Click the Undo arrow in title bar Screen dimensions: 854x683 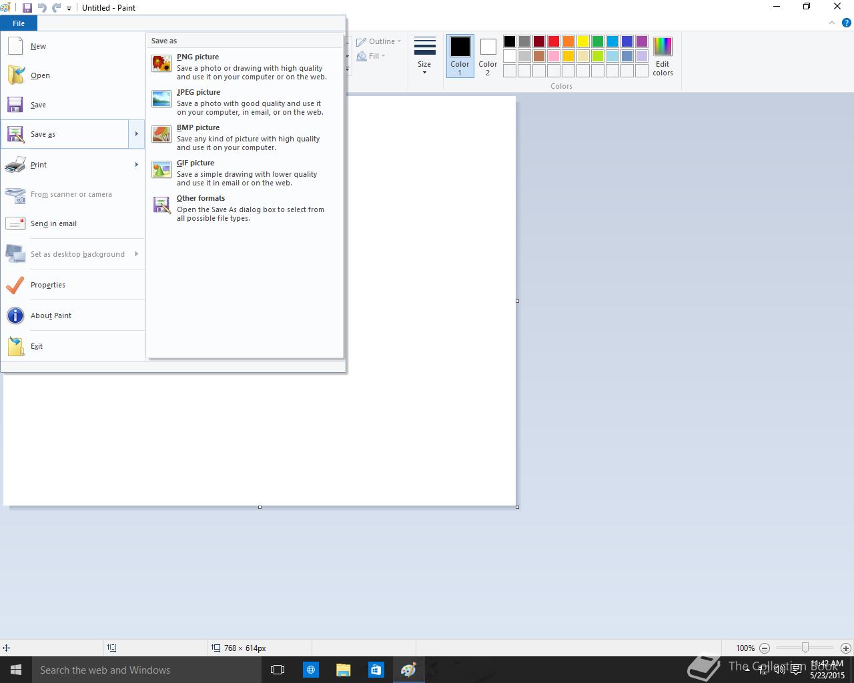point(42,8)
